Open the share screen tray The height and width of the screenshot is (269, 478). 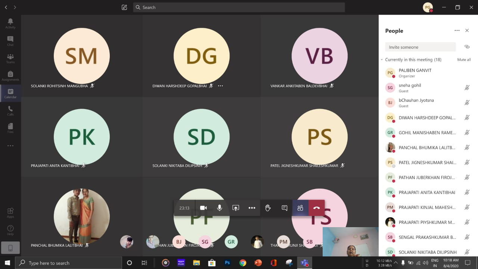pyautogui.click(x=236, y=208)
